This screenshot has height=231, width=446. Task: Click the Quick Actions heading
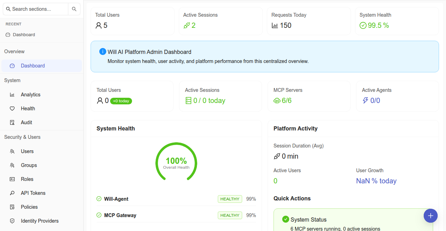coord(292,198)
